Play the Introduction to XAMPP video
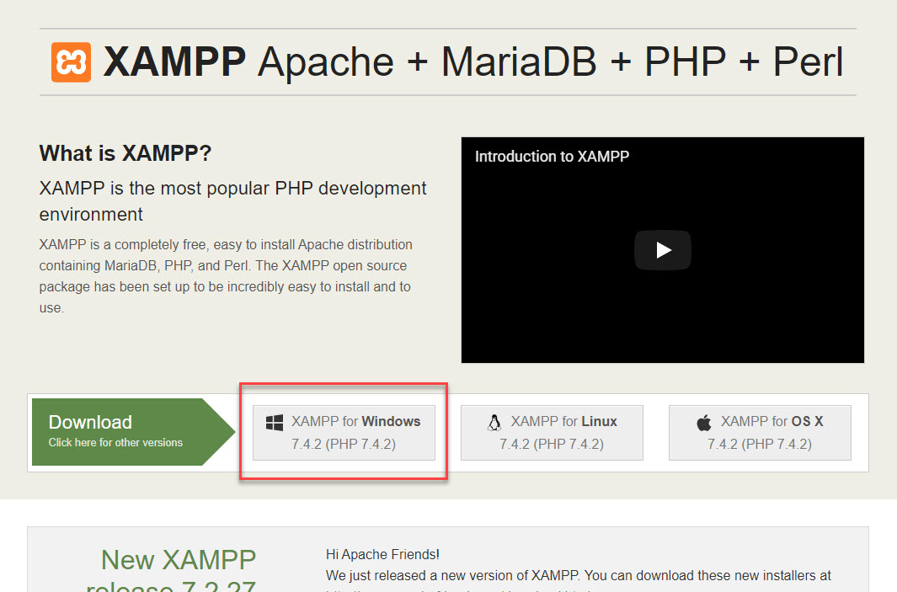897x592 pixels. (x=662, y=250)
